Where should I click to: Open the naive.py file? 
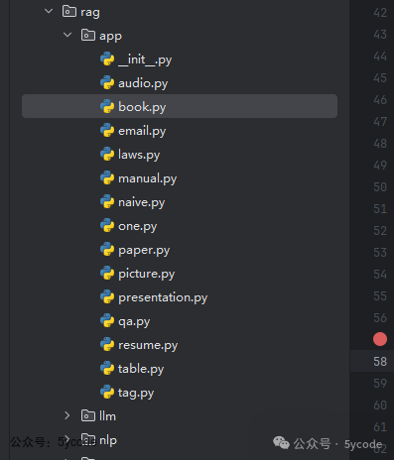[142, 202]
